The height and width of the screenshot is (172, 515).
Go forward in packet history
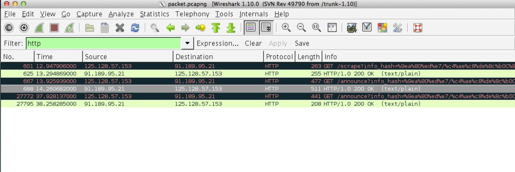[x=185, y=28]
